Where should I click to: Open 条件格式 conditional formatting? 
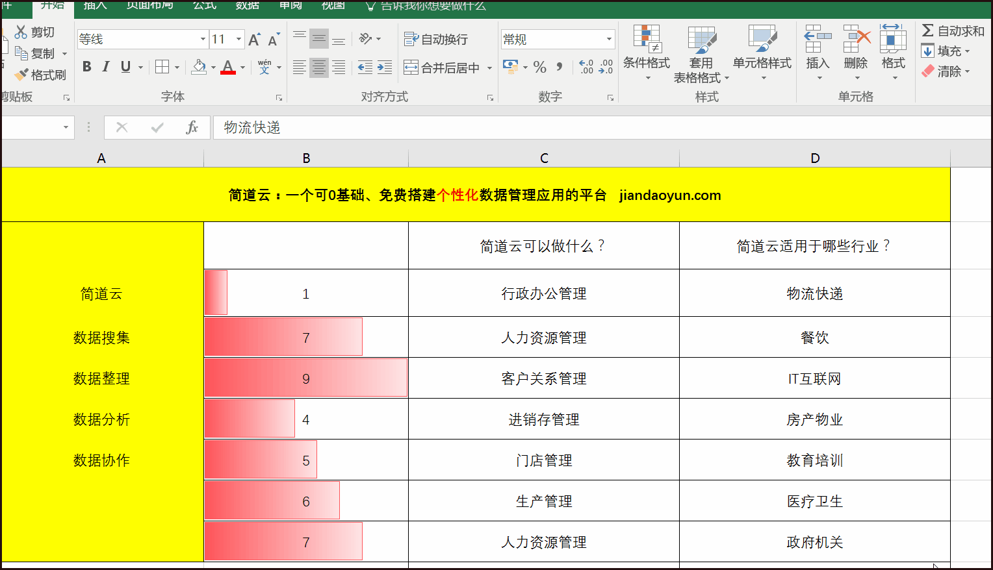coord(647,53)
